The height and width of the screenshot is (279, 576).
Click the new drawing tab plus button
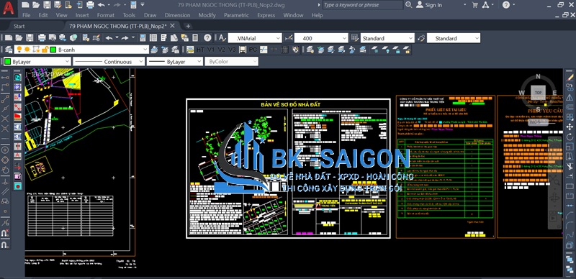[188, 26]
